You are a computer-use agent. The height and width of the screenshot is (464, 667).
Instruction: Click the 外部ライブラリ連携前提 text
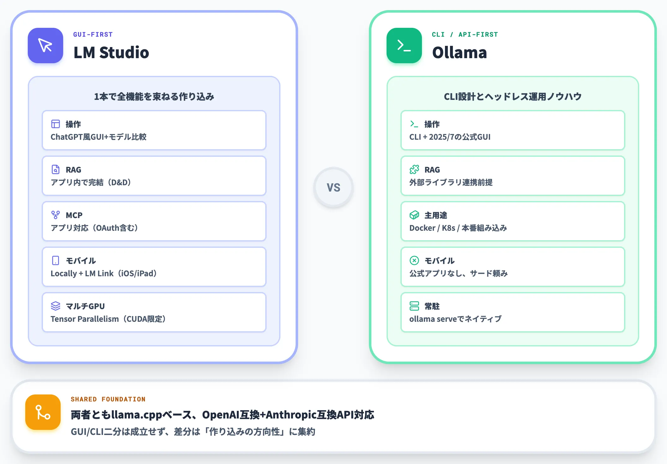[451, 182]
